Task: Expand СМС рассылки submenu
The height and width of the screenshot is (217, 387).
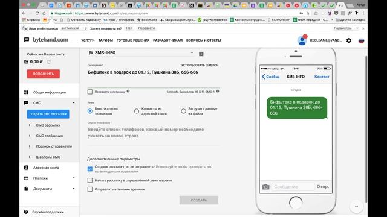Action: coord(30,125)
